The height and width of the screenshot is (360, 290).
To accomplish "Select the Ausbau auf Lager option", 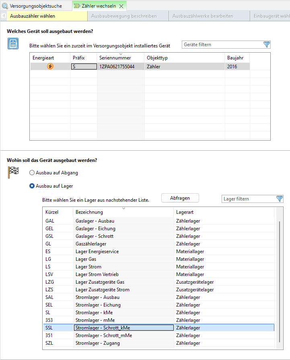I will pyautogui.click(x=32, y=186).
